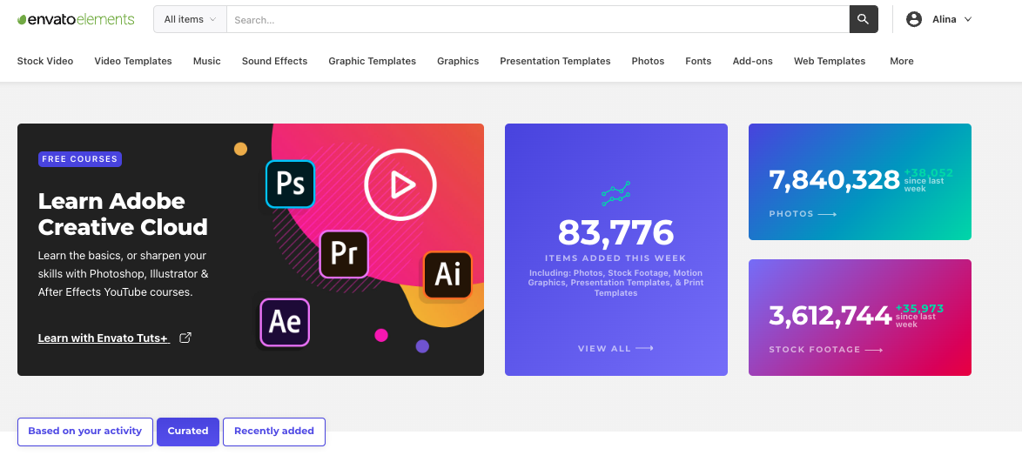
Task: Select Based on your activity tab
Action: click(x=84, y=432)
